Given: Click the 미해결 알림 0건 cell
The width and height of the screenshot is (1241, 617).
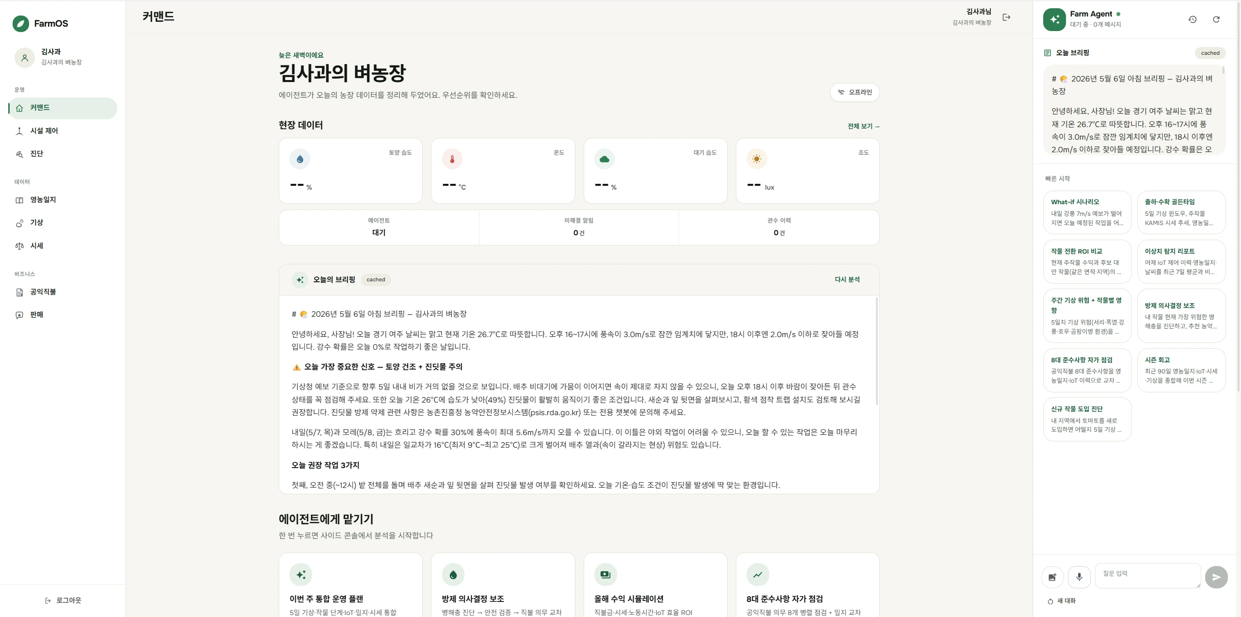Looking at the screenshot, I should 579,227.
